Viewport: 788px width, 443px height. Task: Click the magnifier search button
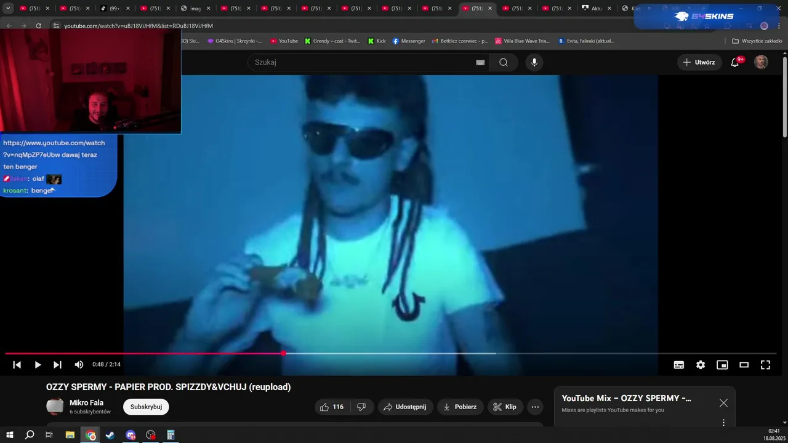coord(504,62)
